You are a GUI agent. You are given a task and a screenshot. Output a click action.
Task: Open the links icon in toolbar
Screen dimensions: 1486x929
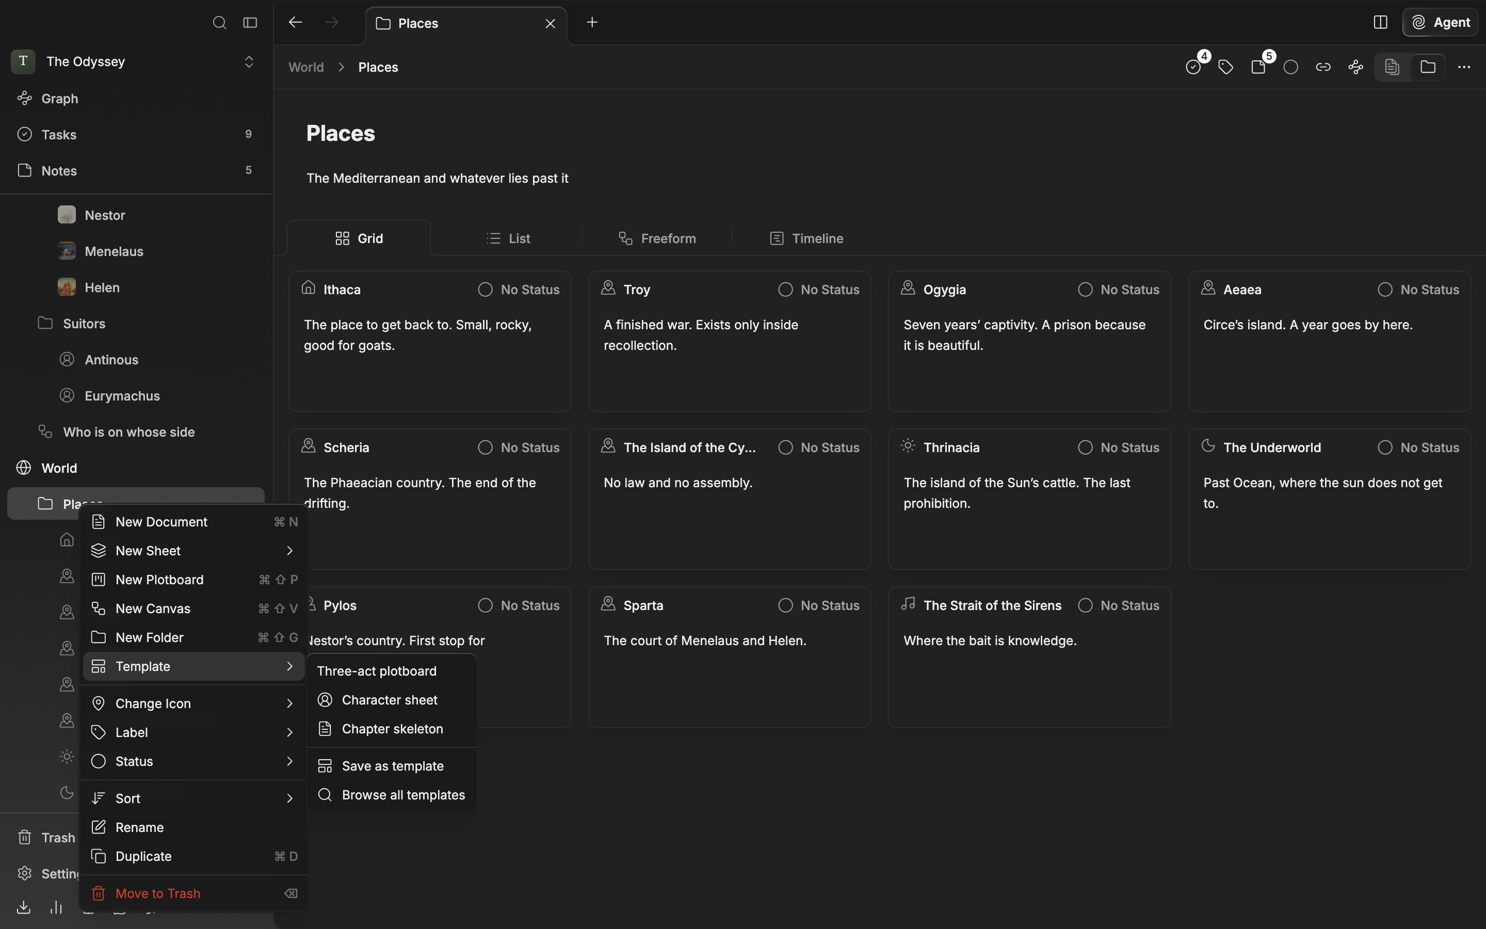pyautogui.click(x=1323, y=67)
